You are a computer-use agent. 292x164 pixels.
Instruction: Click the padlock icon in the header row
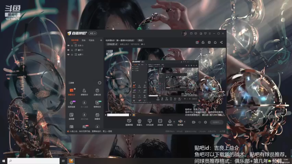pos(203,42)
